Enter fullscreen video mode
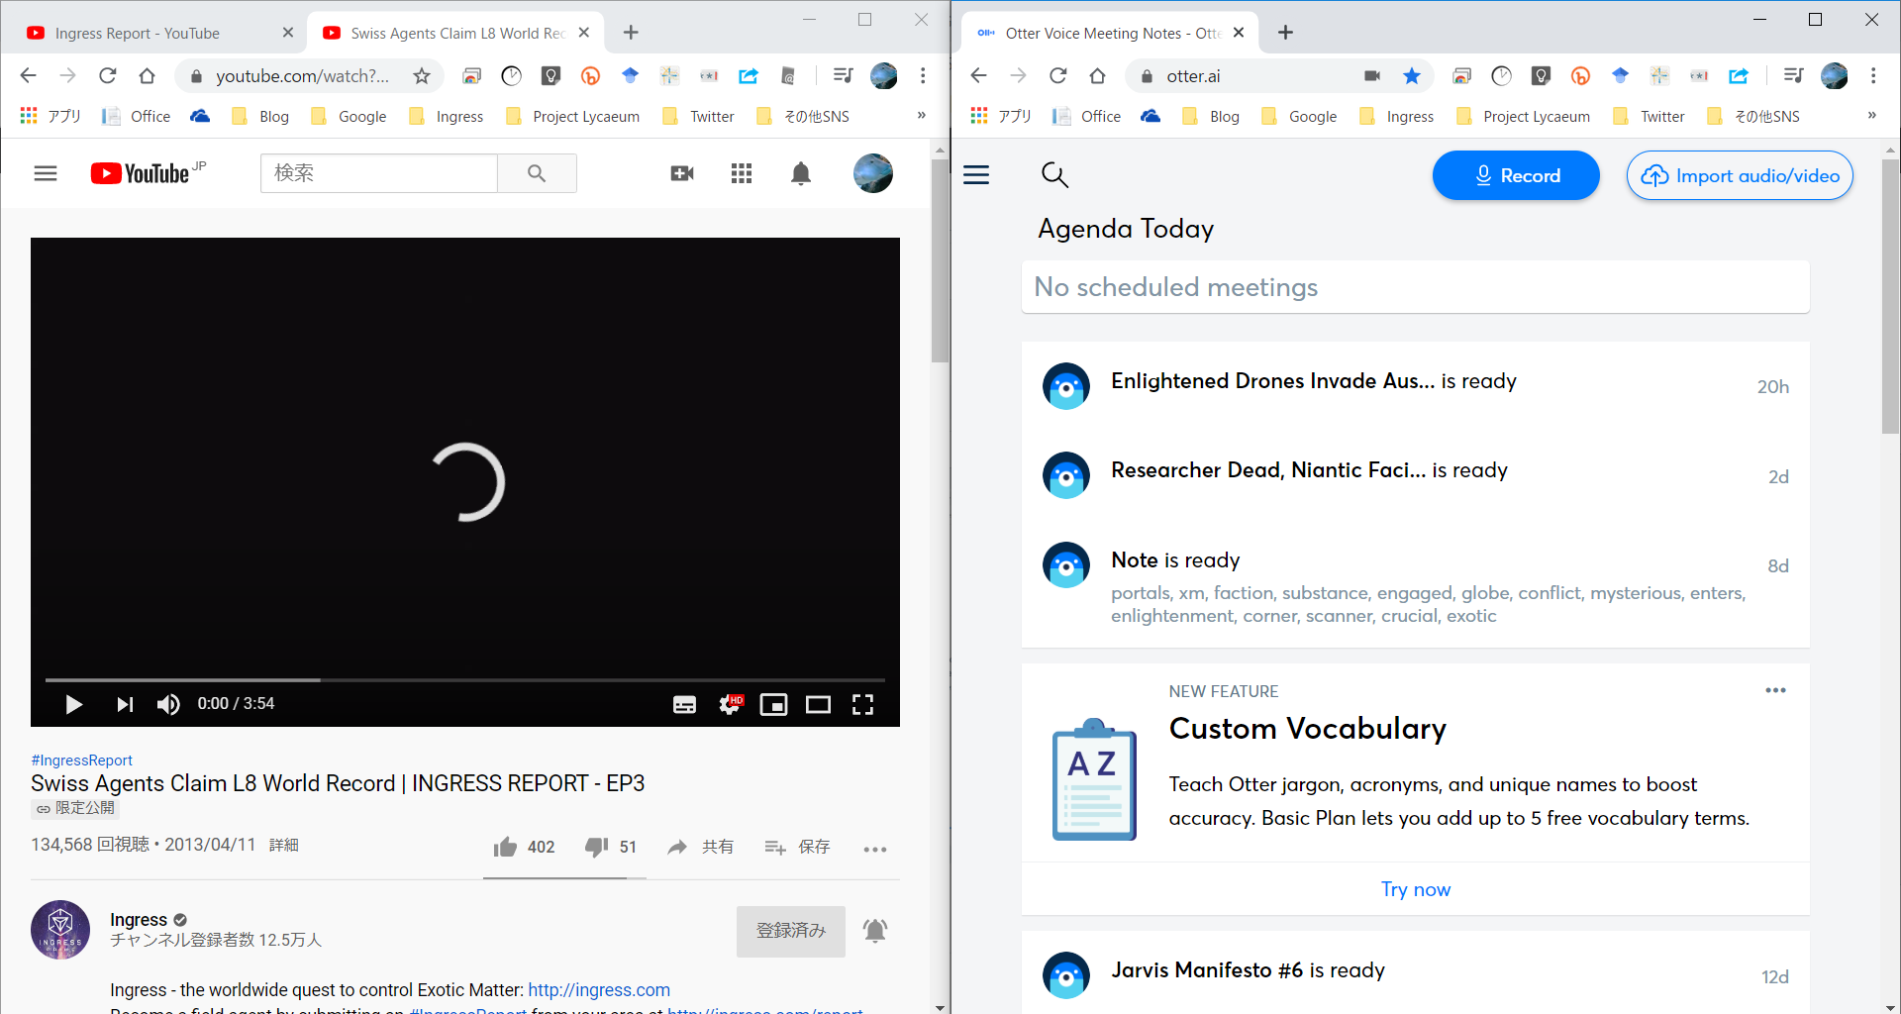 coord(862,704)
